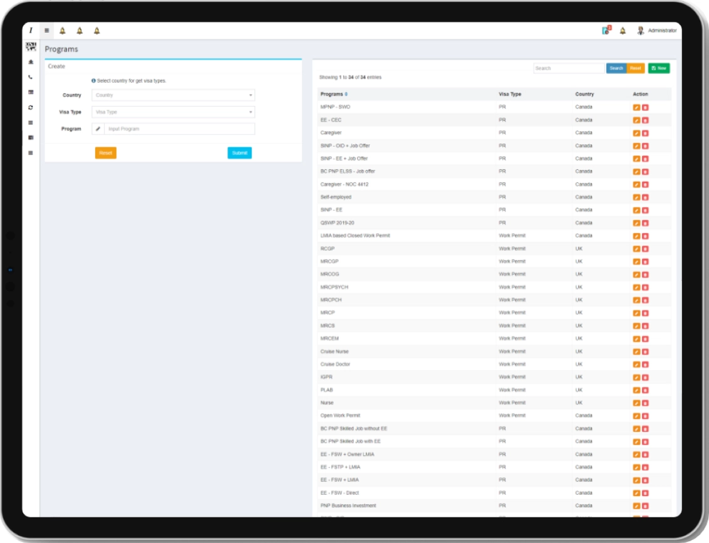Reset the create form fields

[105, 152]
